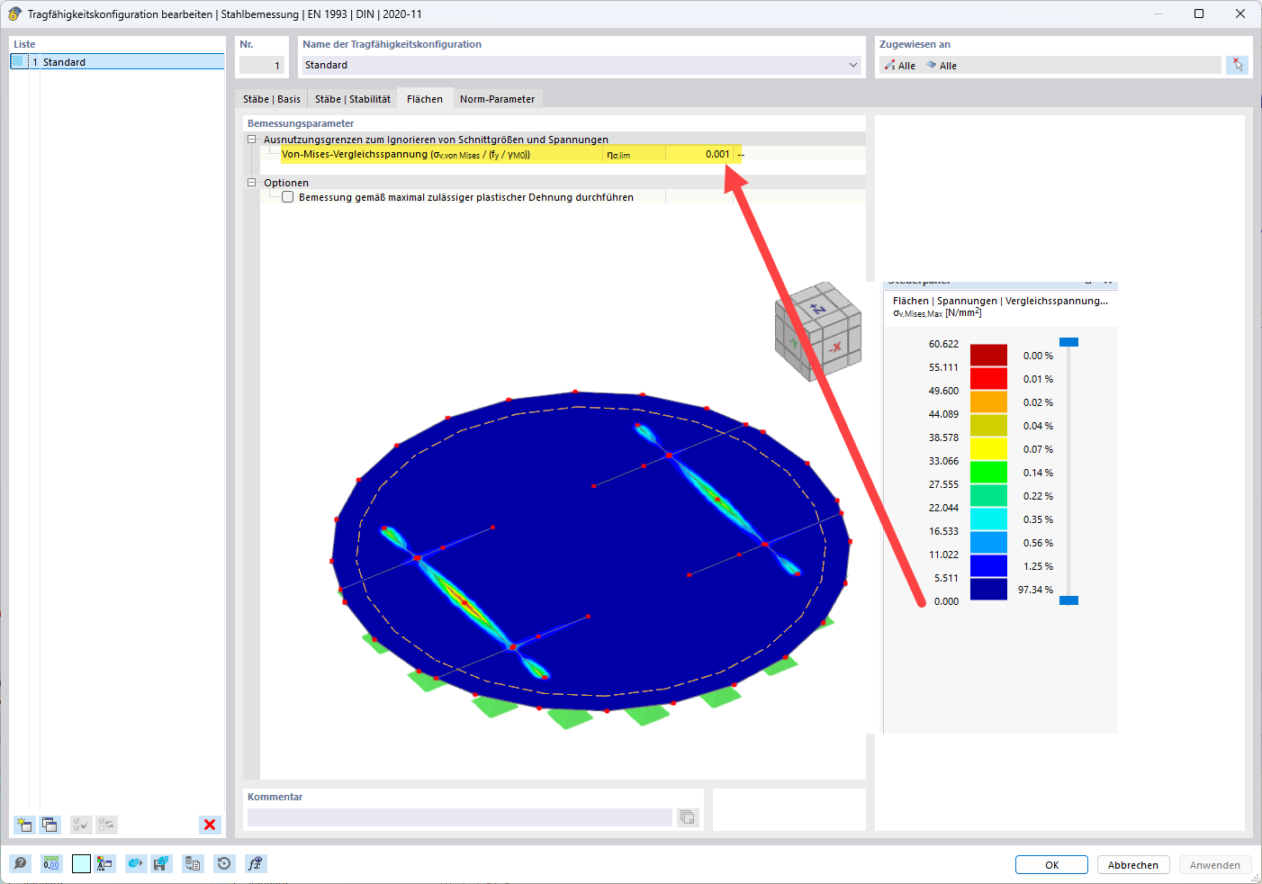
Task: Confirm with the OK button
Action: point(1051,865)
